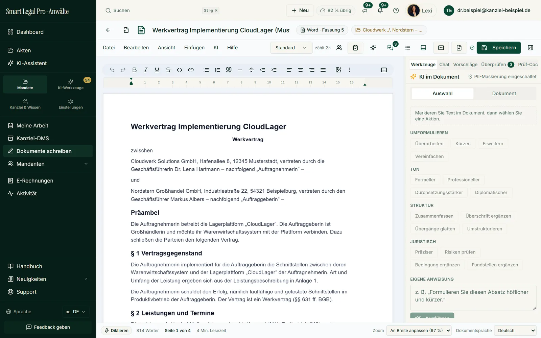Open the Word · Fassung 5 version chip
This screenshot has height=338, width=541.
tap(322, 30)
